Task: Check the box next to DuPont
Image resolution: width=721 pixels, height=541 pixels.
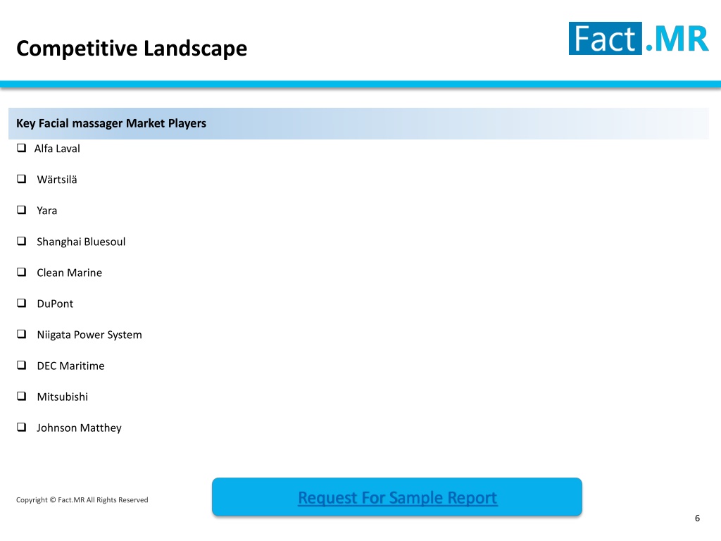Action: (x=22, y=303)
